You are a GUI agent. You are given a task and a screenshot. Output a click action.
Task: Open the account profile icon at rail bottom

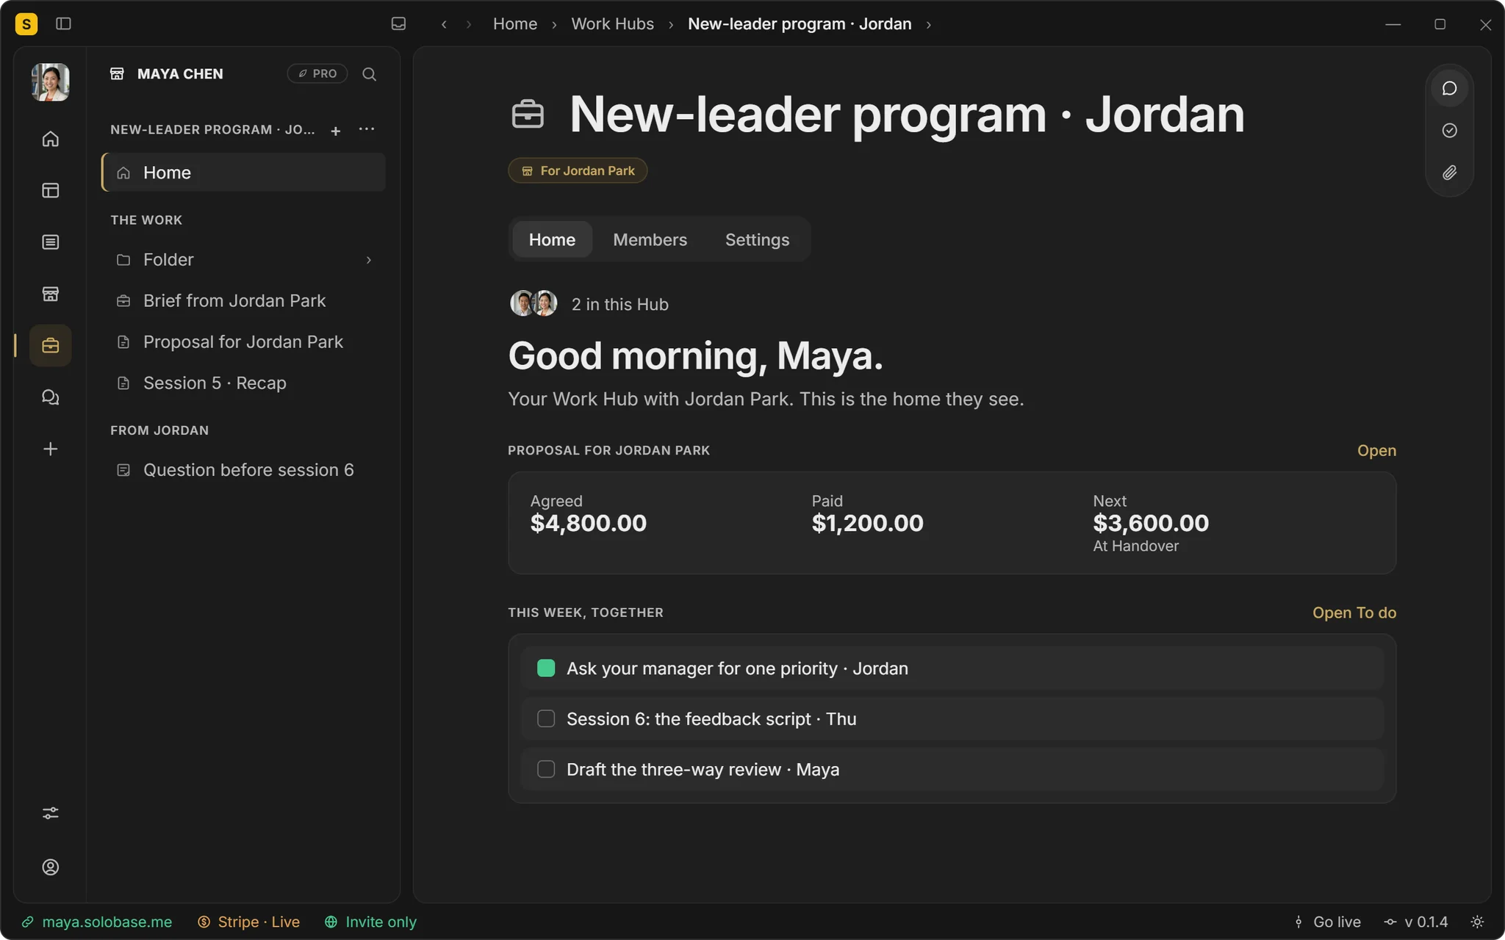51,867
